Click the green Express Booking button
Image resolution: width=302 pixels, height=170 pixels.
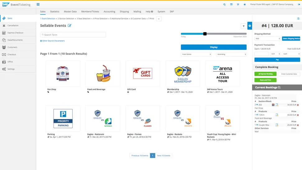point(265,74)
